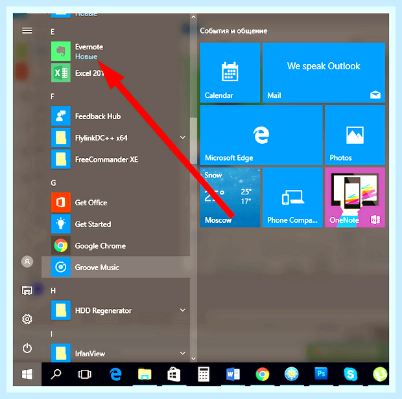Screen dimensions: 402x399
Task: Click the Windows Start button
Action: (27, 374)
